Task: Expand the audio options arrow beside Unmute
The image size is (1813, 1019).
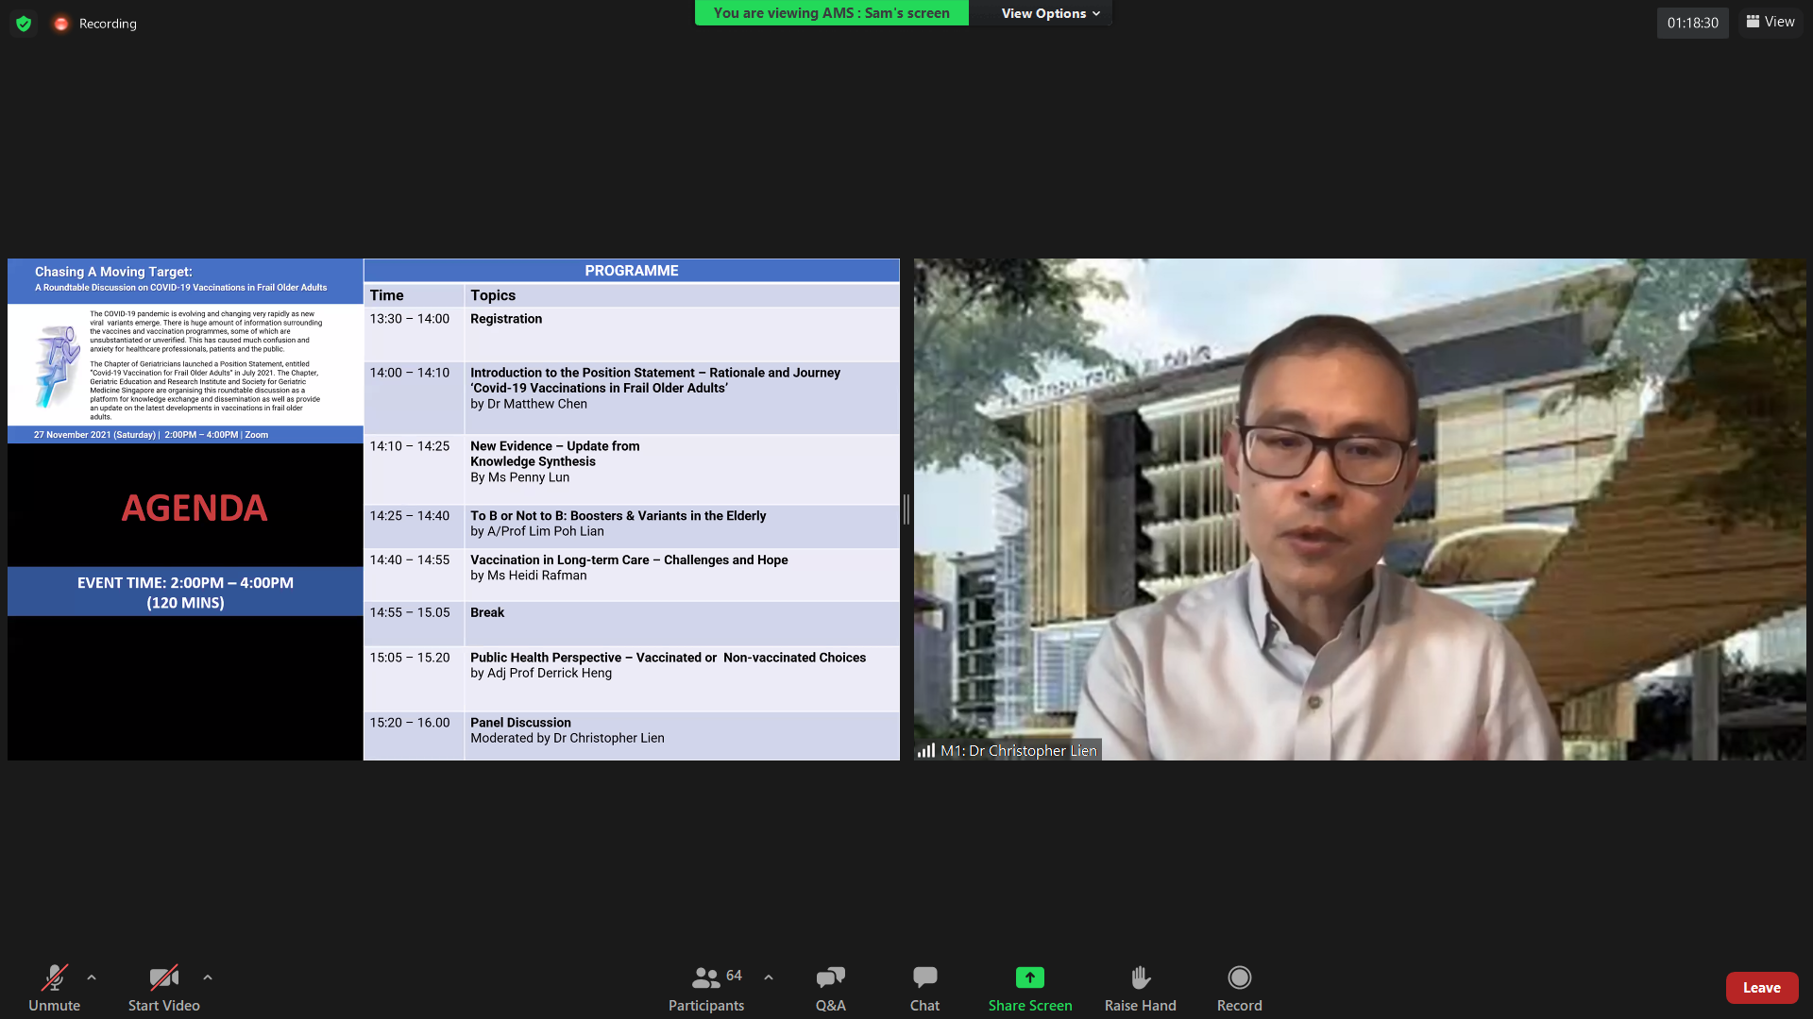Action: pos(92,977)
